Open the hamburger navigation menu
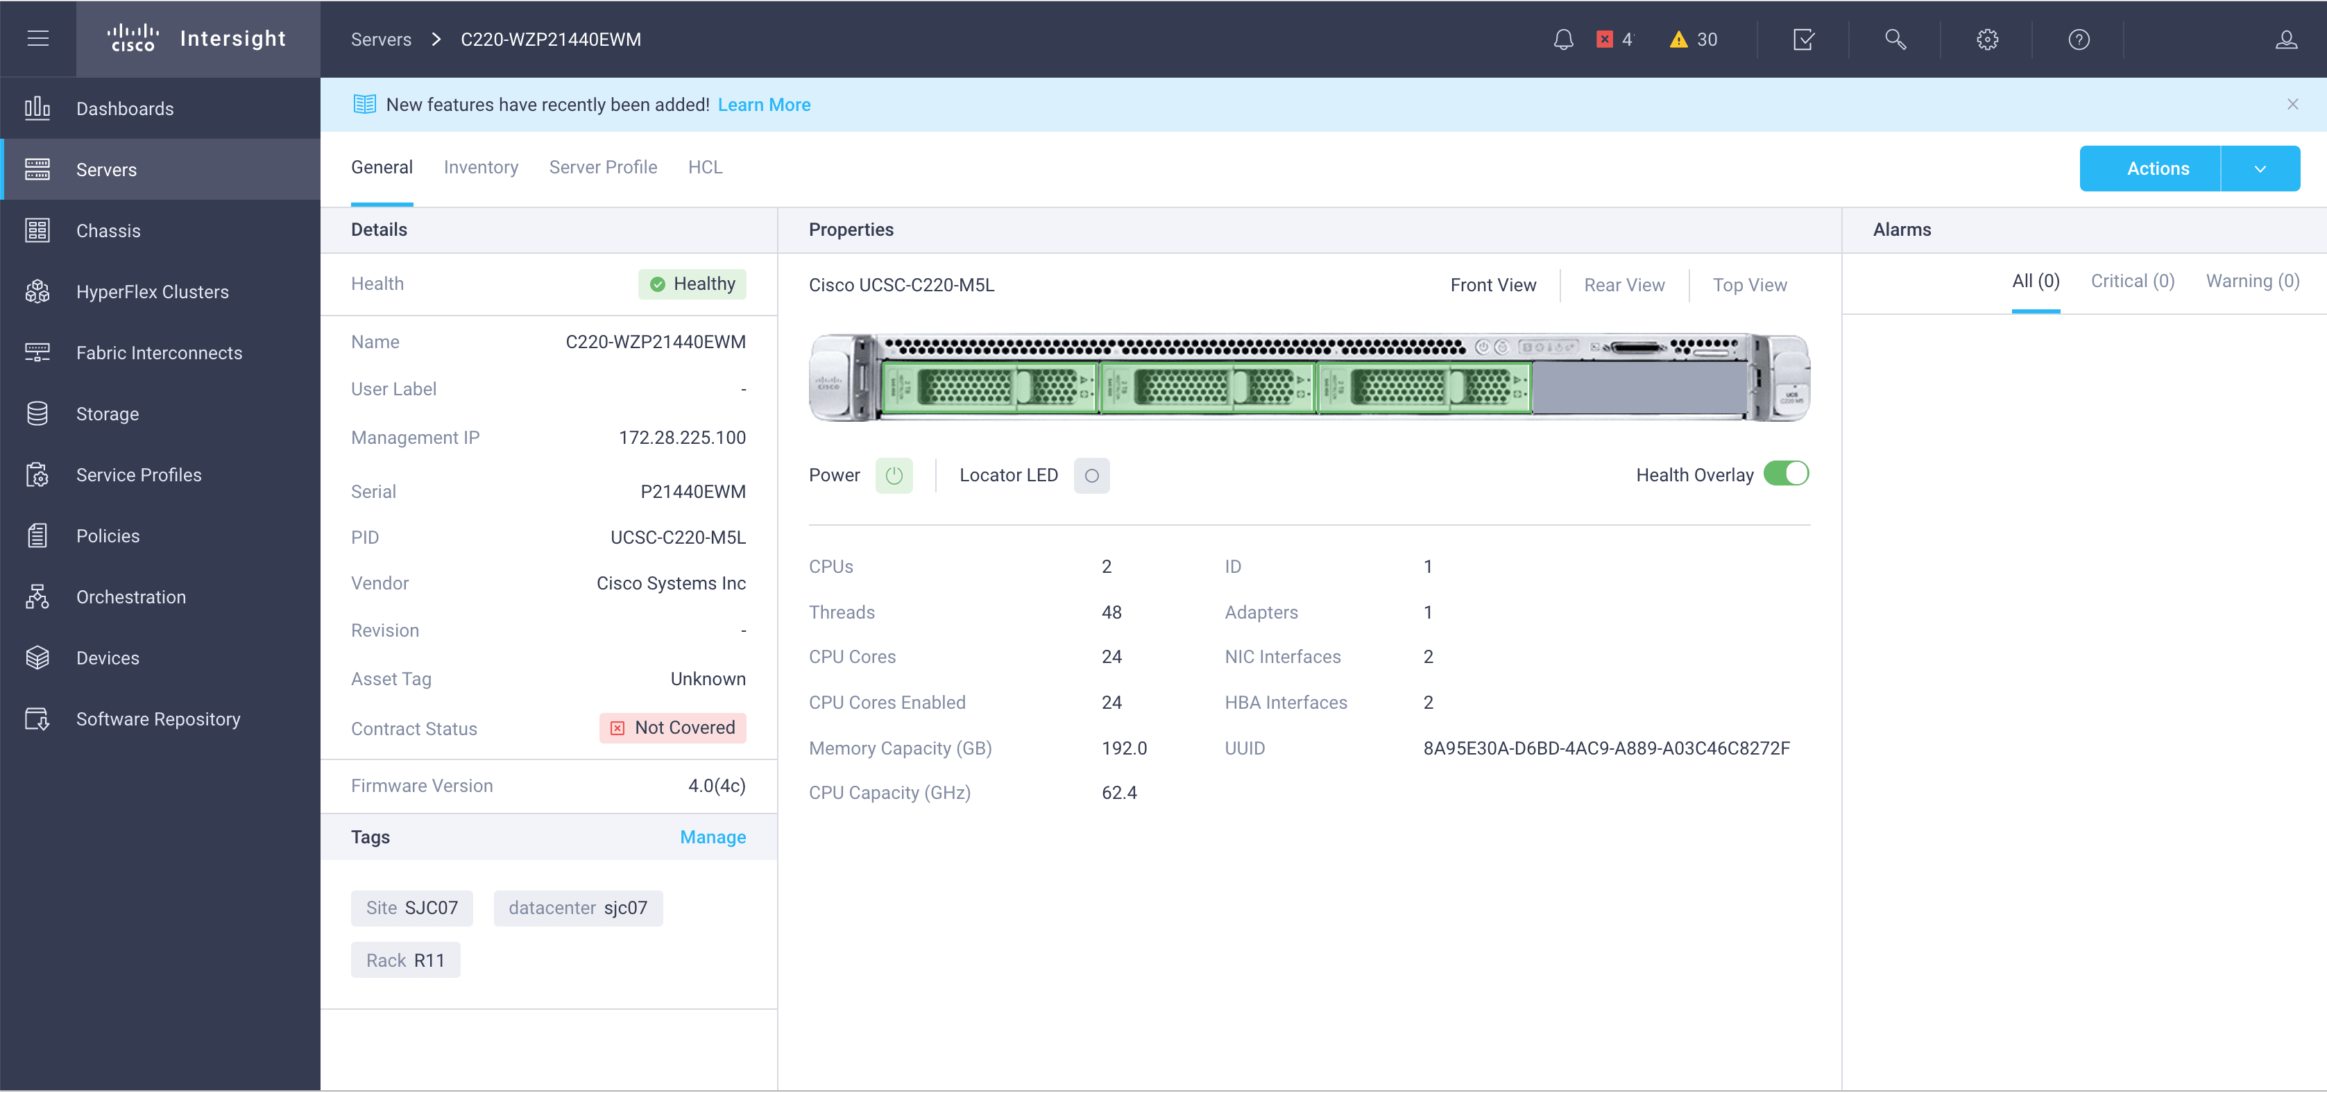The image size is (2327, 1093). pos(38,39)
